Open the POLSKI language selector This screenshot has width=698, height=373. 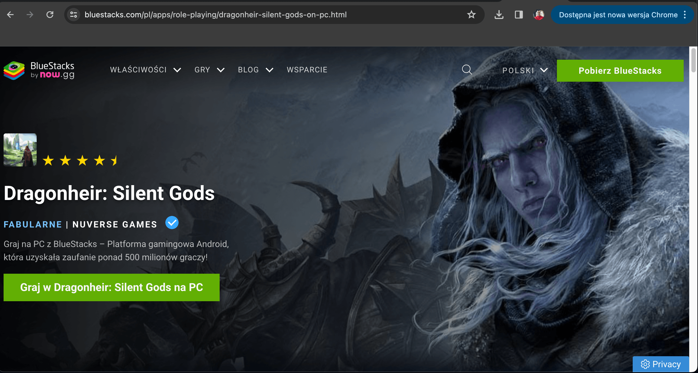coord(525,70)
